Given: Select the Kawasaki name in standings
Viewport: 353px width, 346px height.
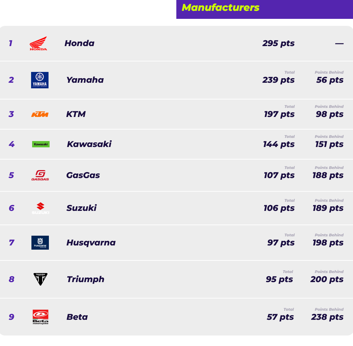Looking at the screenshot, I should (x=89, y=144).
